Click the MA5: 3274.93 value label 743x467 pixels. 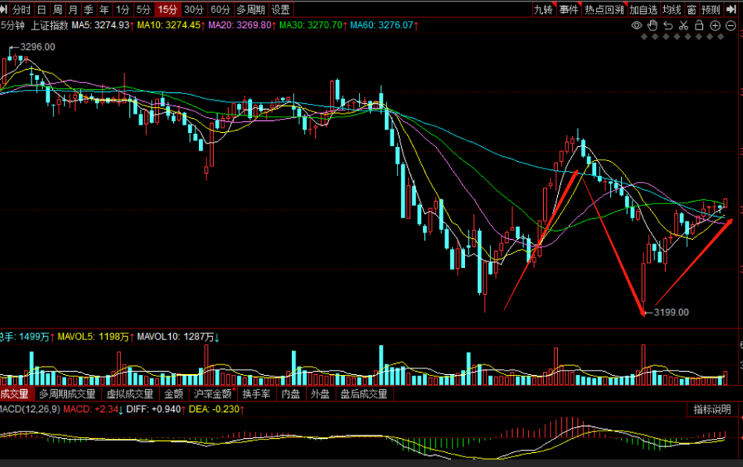click(100, 25)
